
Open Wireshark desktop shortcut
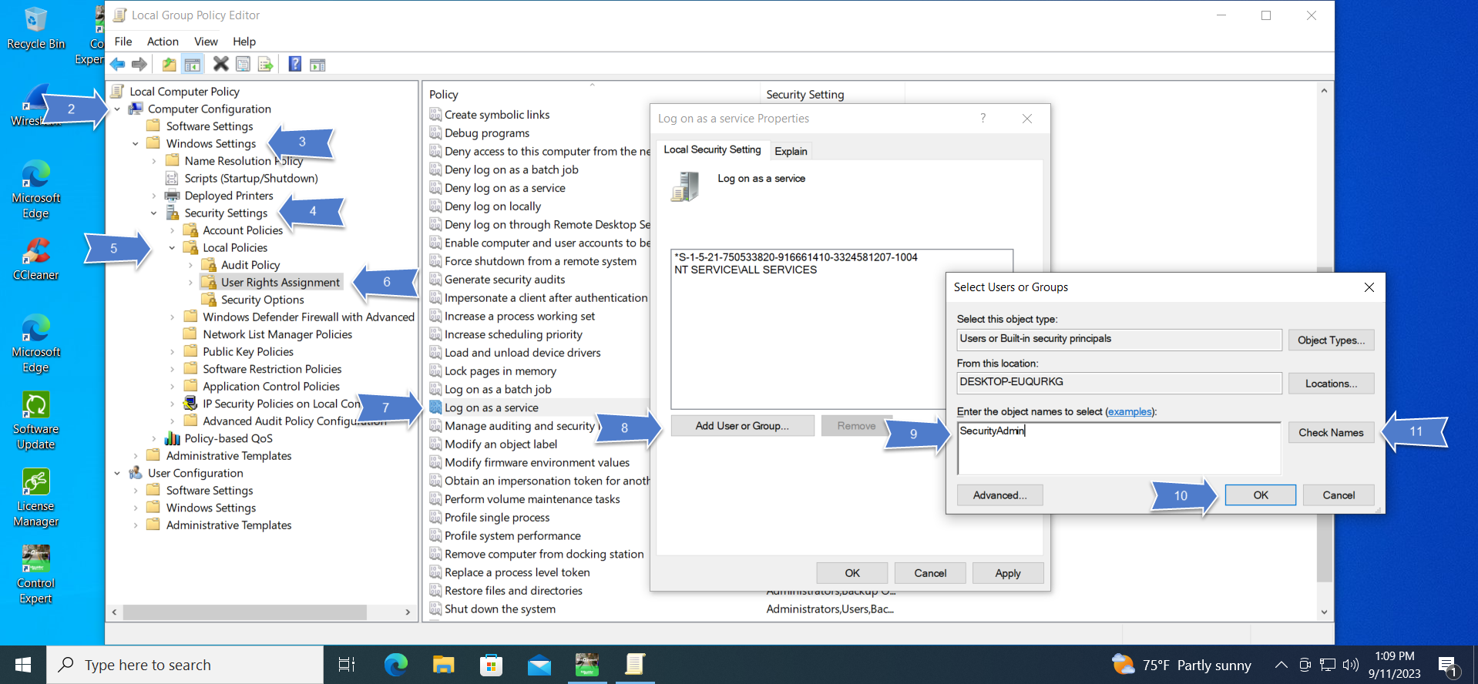[x=35, y=106]
